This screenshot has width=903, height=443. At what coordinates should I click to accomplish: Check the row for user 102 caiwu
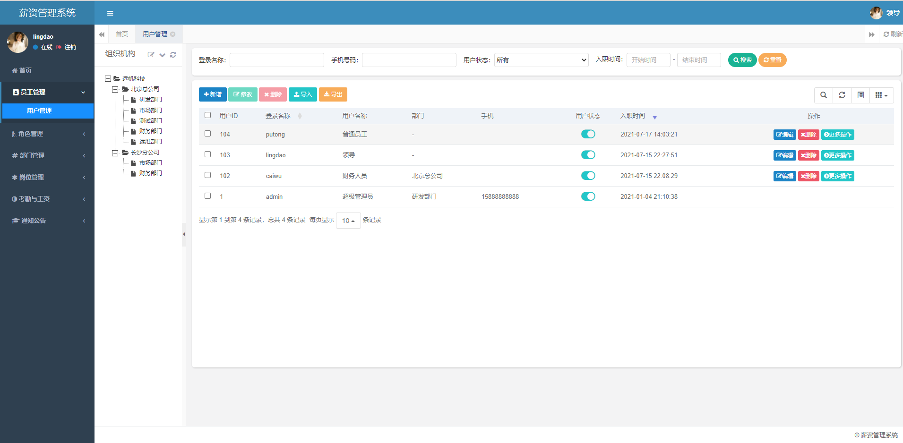[x=207, y=175]
